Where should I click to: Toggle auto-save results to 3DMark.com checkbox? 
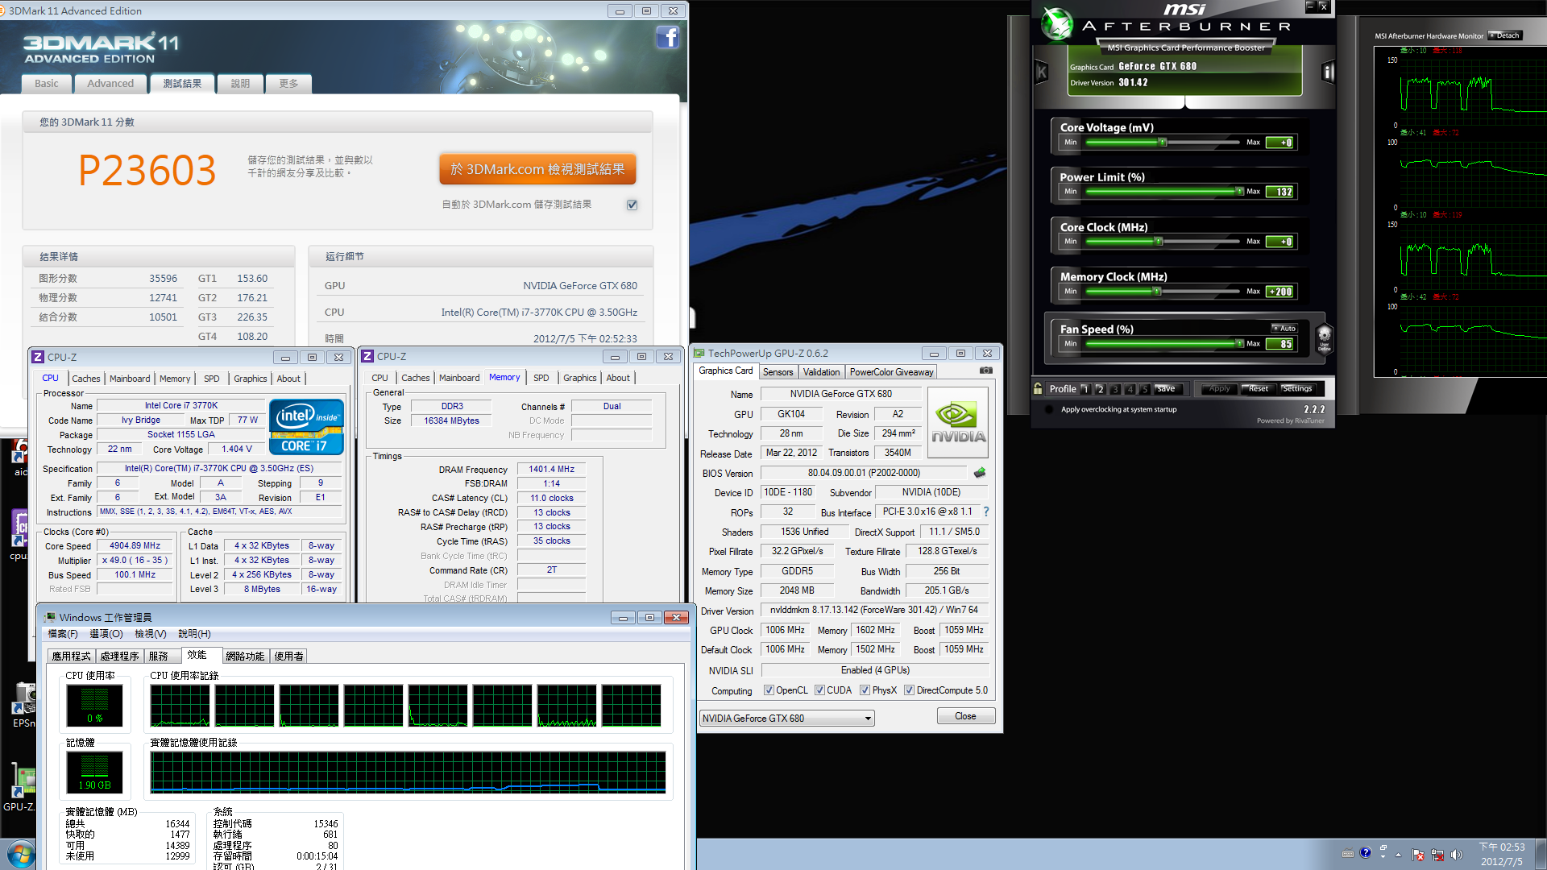(632, 205)
